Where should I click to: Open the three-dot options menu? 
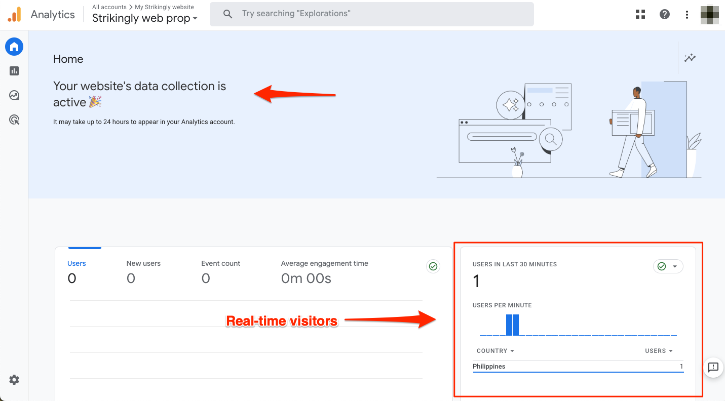point(686,14)
